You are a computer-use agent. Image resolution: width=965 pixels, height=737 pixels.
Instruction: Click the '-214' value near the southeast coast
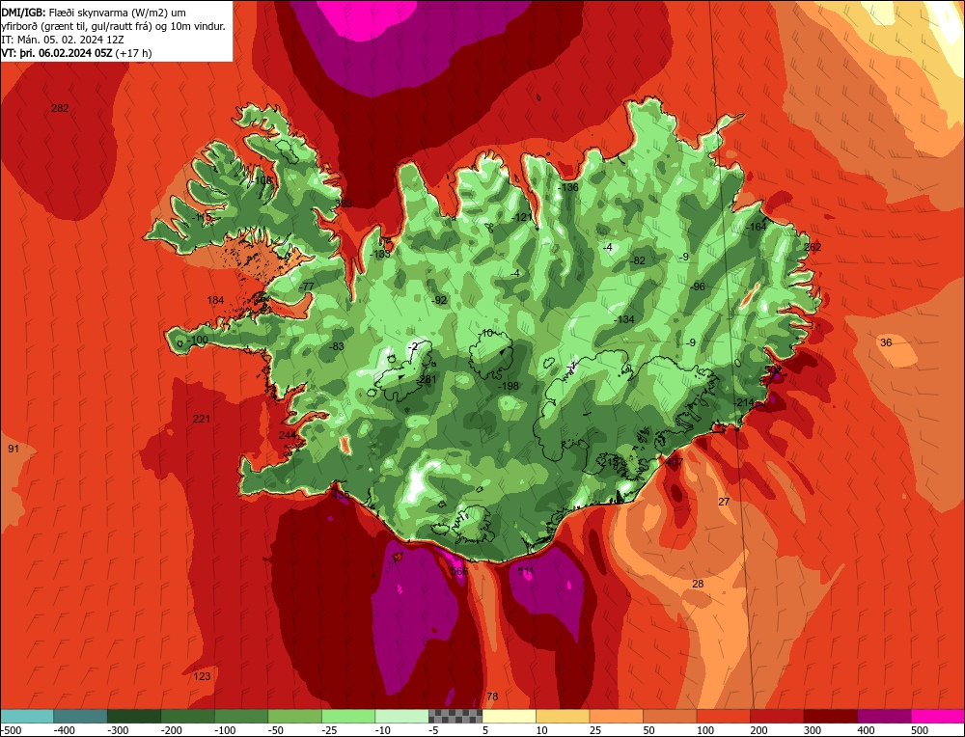pyautogui.click(x=744, y=403)
